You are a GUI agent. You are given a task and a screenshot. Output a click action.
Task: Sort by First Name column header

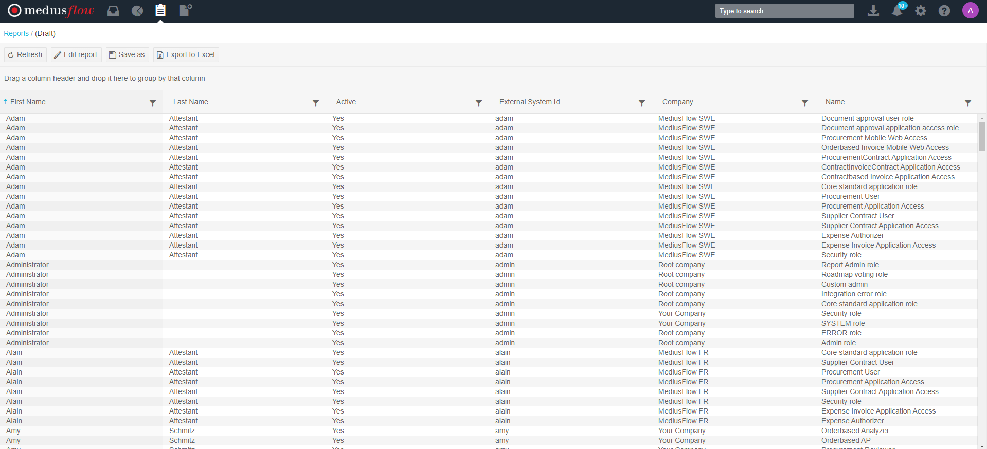(28, 102)
